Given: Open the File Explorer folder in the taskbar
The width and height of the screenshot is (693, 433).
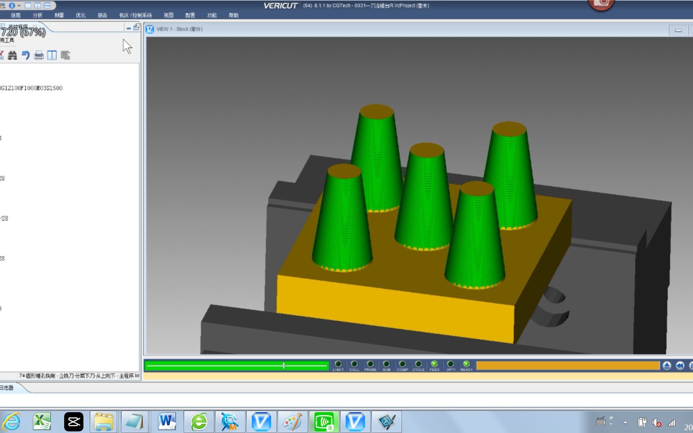Looking at the screenshot, I should pos(103,422).
